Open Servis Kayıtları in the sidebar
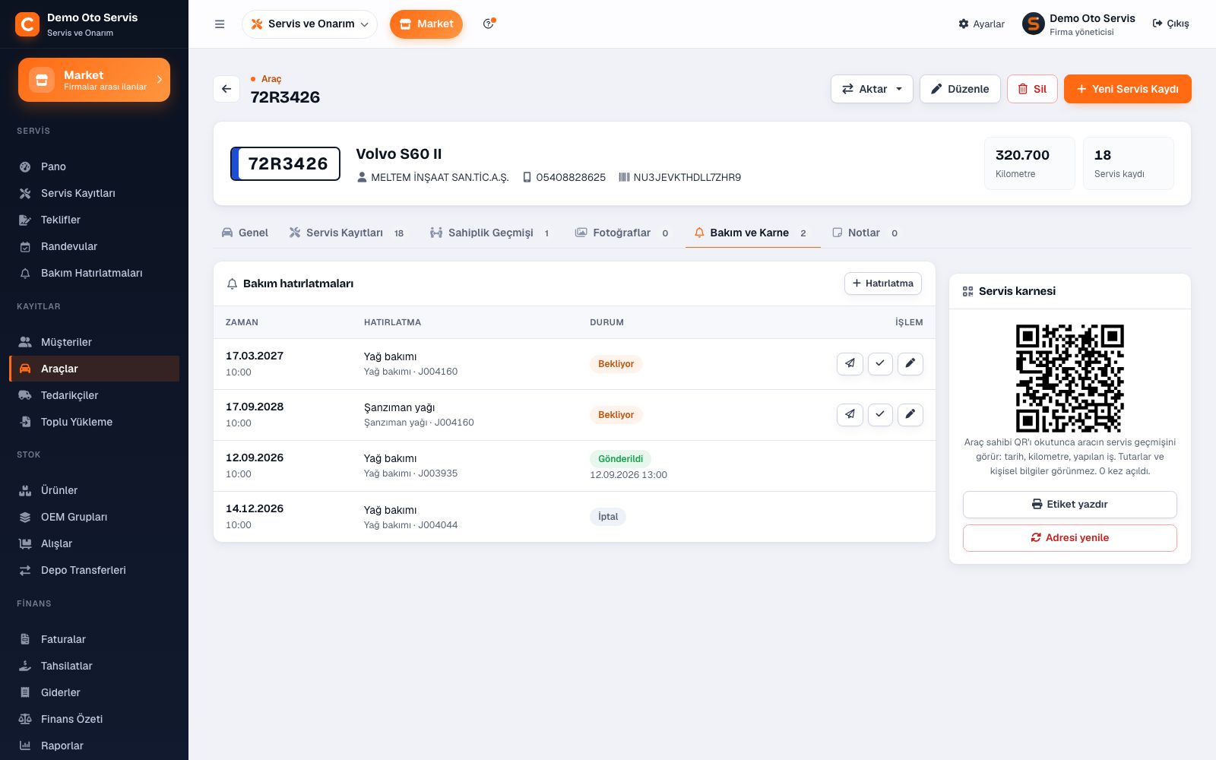1216x760 pixels. click(94, 193)
